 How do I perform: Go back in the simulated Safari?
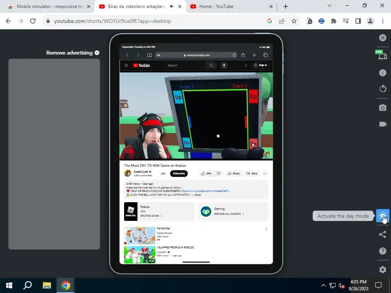(127, 55)
